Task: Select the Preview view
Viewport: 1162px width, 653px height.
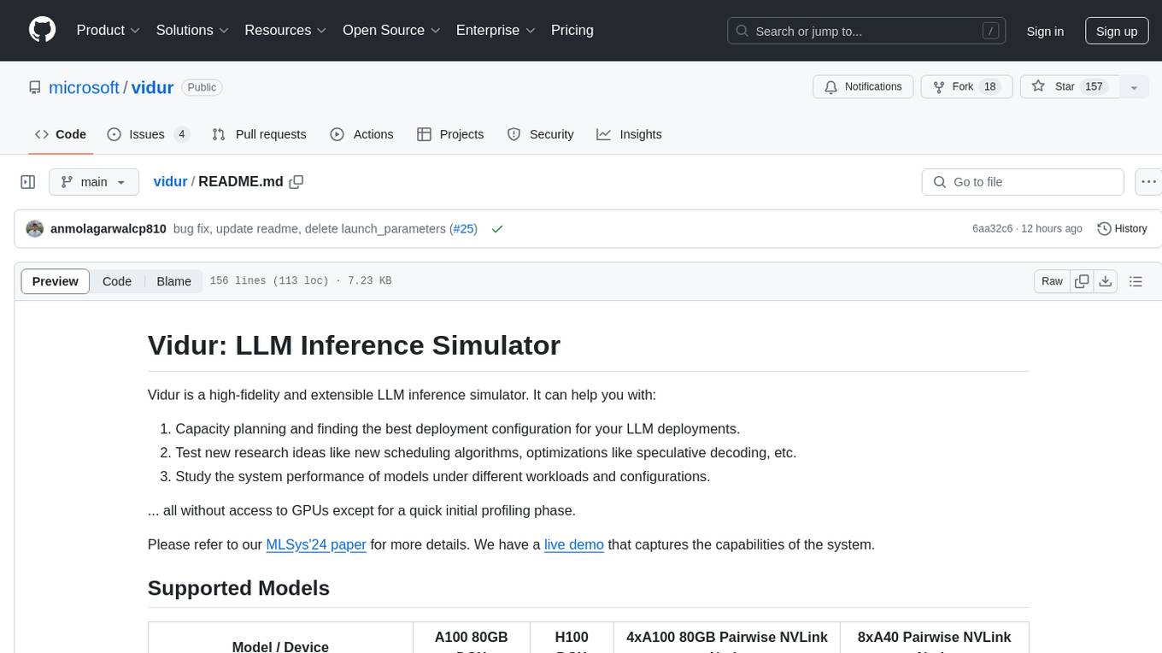Action: [56, 281]
